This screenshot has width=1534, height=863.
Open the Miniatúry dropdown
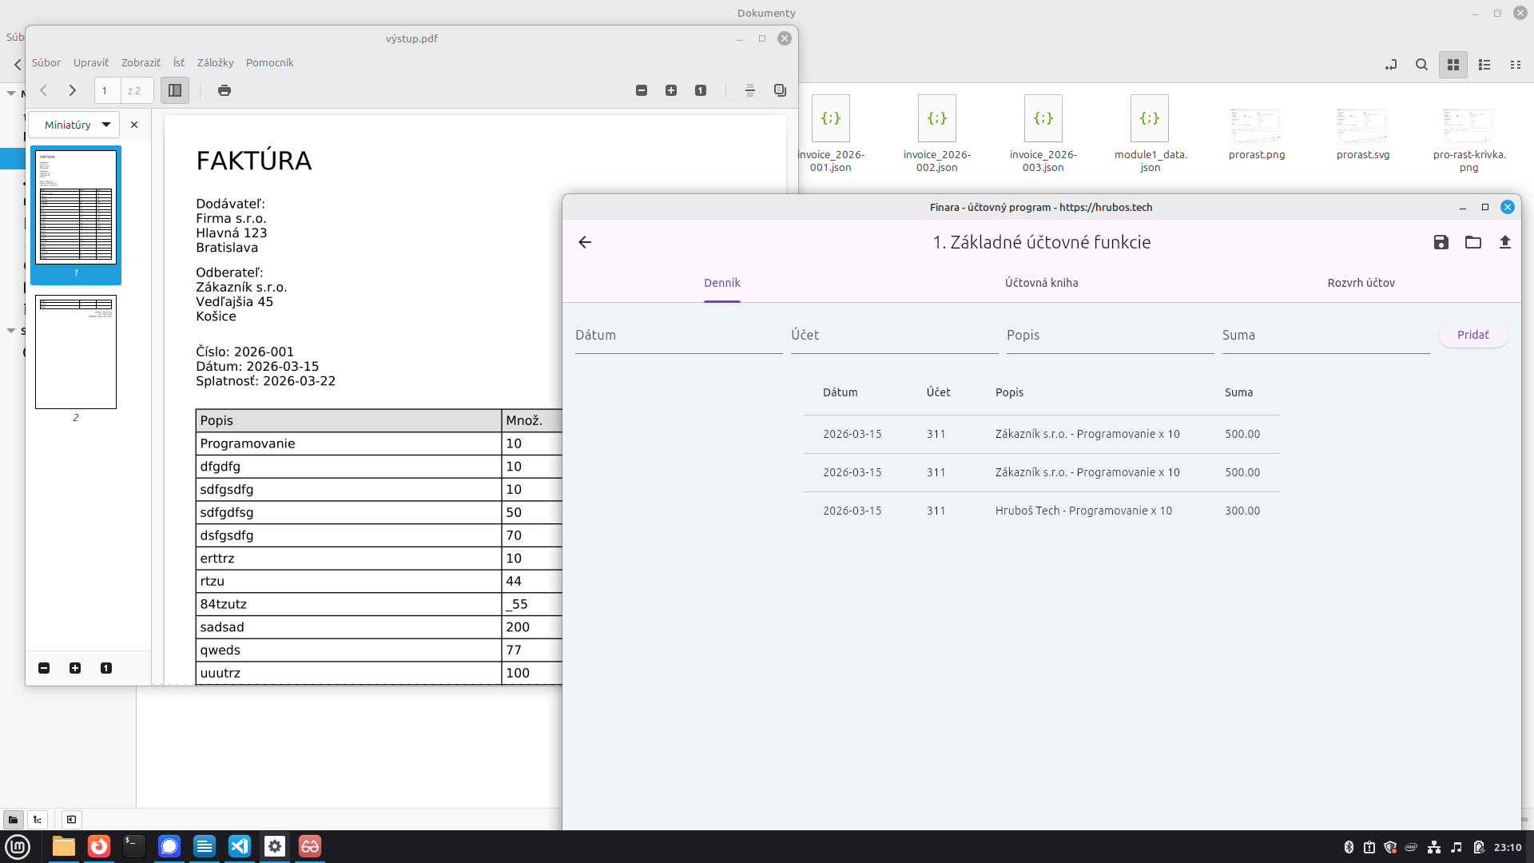(75, 125)
